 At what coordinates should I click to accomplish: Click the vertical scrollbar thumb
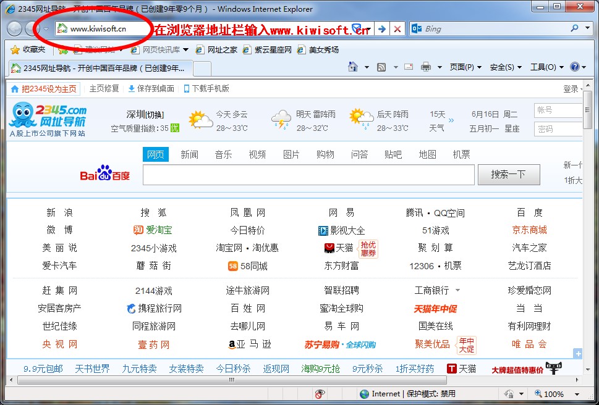point(587,111)
